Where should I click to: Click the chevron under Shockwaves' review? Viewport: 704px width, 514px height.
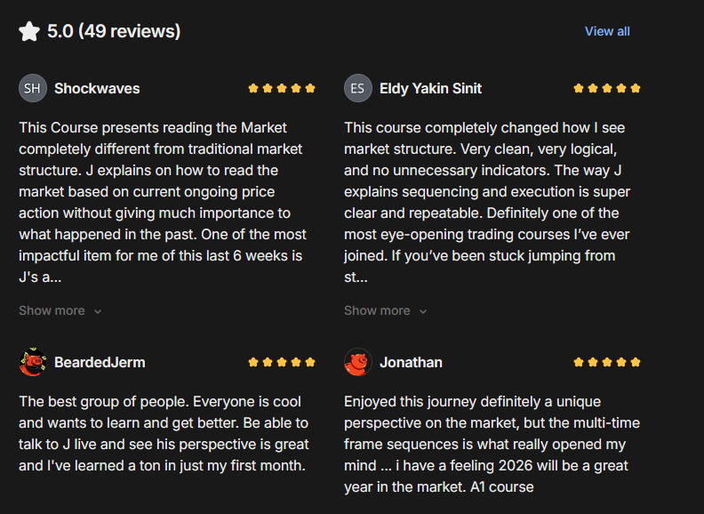click(98, 311)
